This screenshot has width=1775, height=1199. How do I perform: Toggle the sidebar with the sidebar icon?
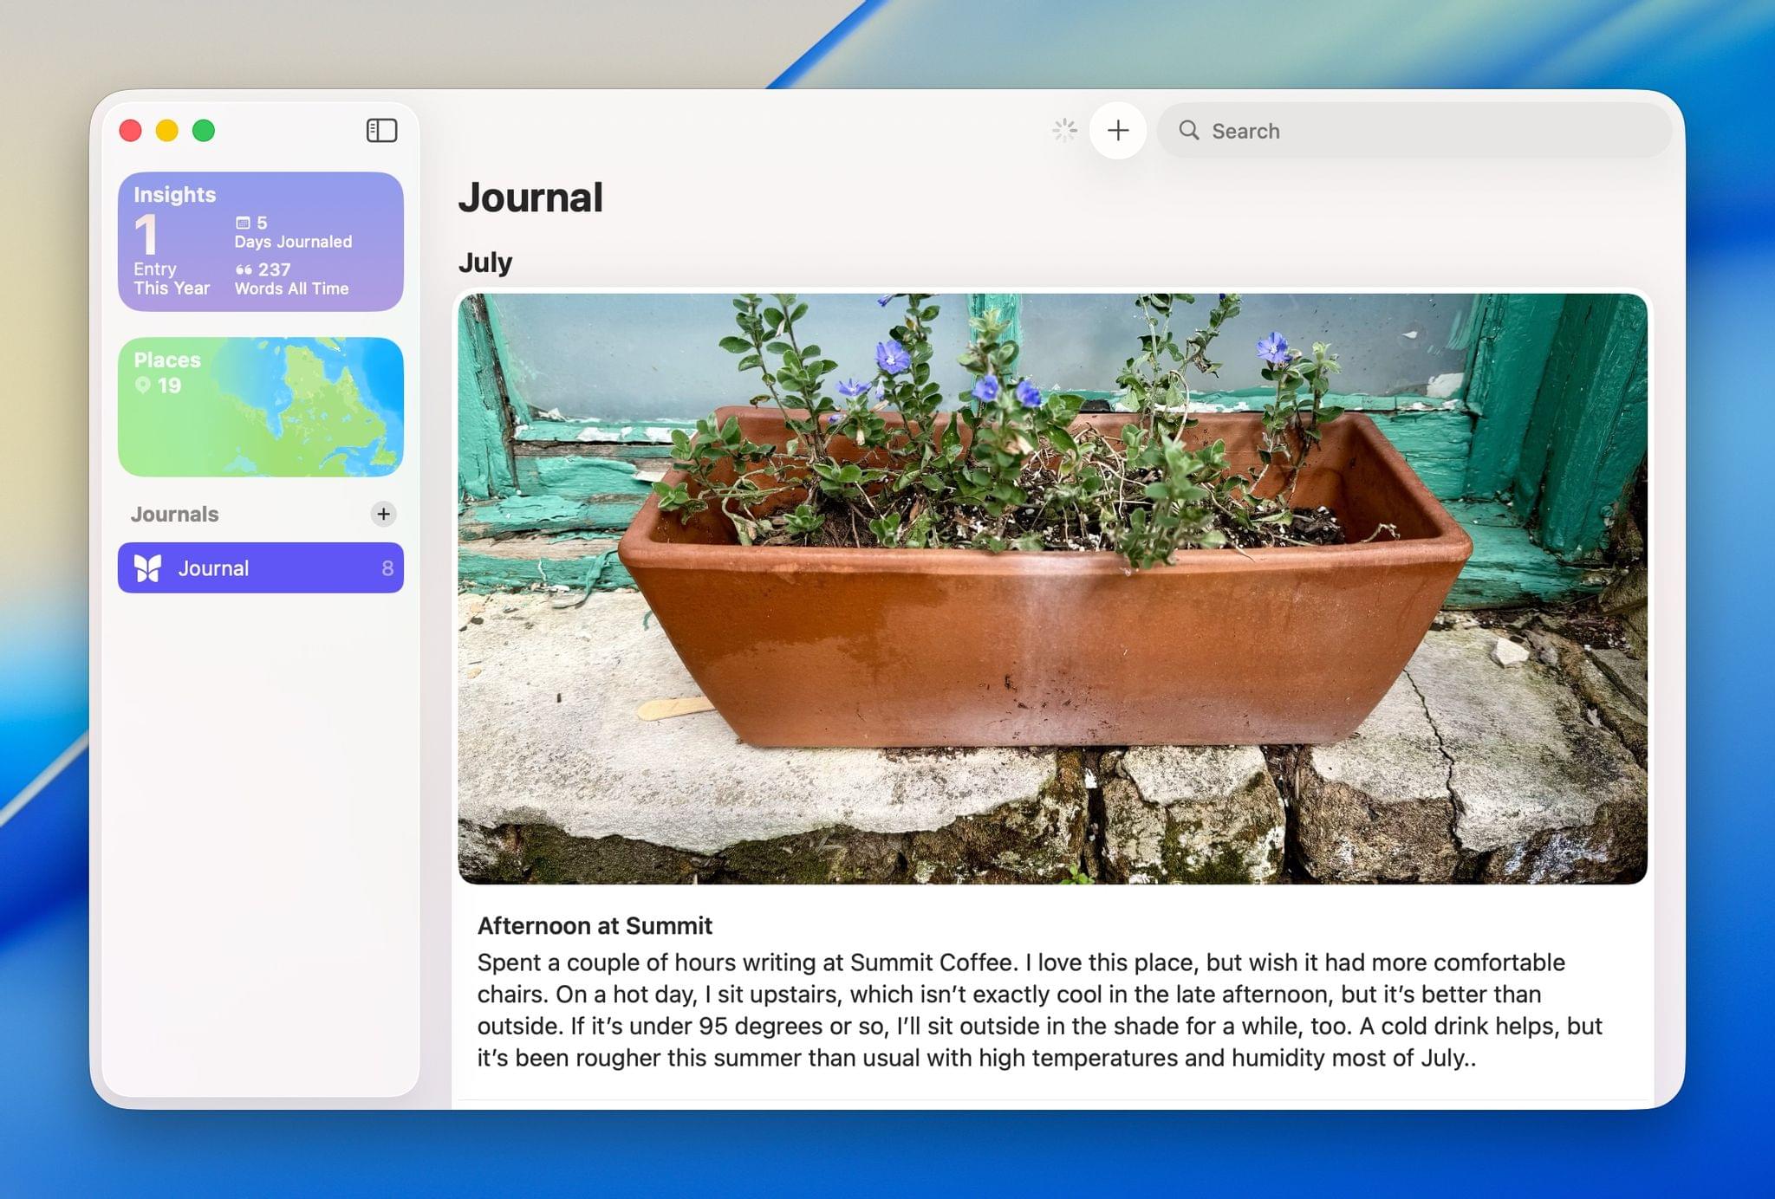[x=381, y=131]
